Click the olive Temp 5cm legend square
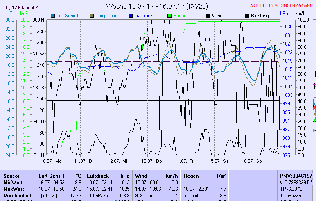Viewport: 316px width, 201px height. point(91,16)
